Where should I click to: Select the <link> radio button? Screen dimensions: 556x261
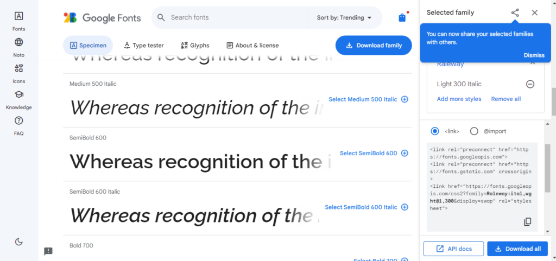click(x=435, y=131)
